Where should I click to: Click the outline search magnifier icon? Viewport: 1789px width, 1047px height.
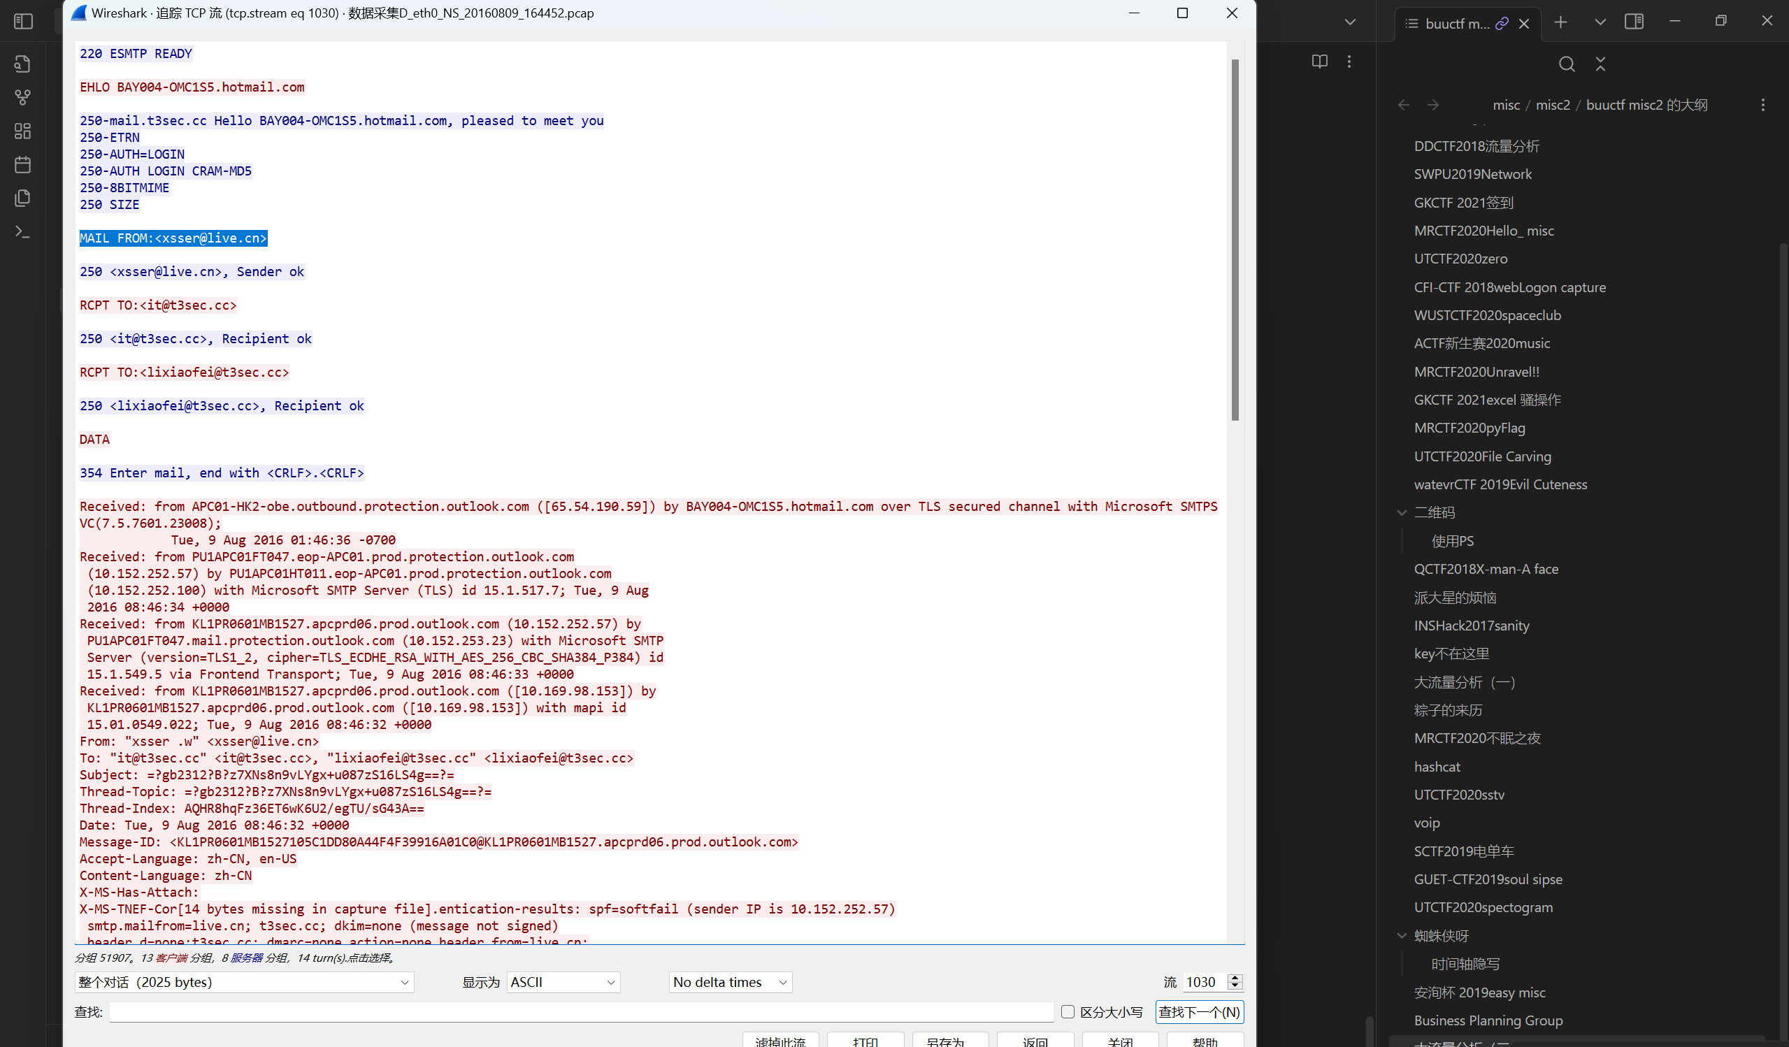1566,64
